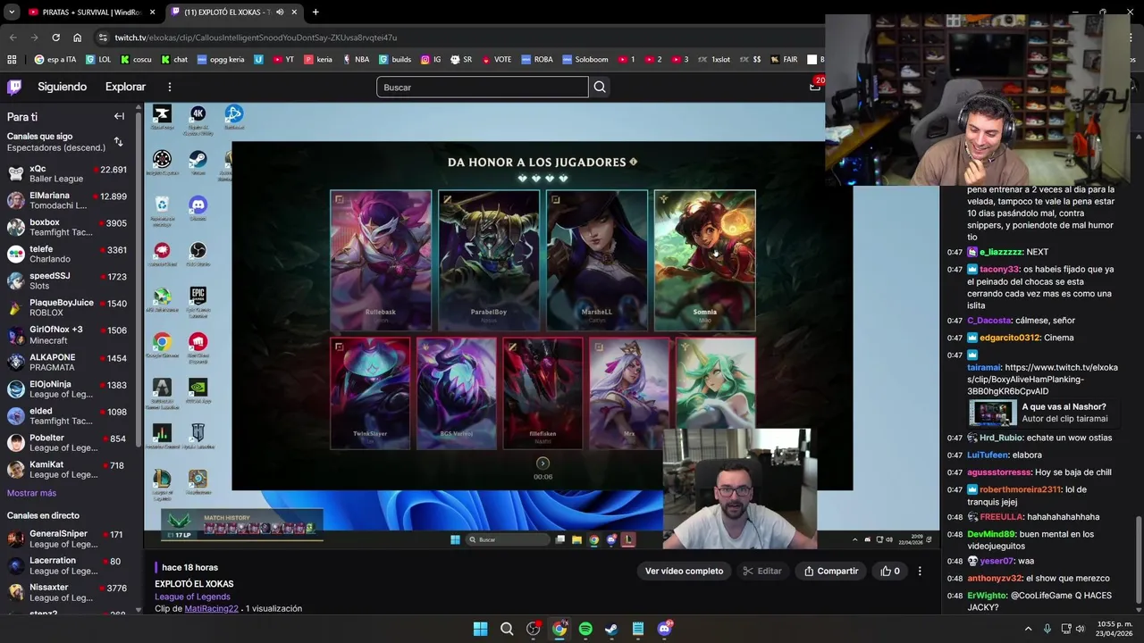
Task: Open ElMariana channel in sidebar
Action: click(68, 200)
